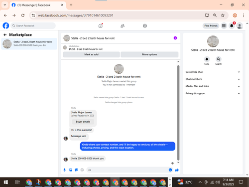Attach a file image icon
The image size is (249, 187).
pos(70,170)
